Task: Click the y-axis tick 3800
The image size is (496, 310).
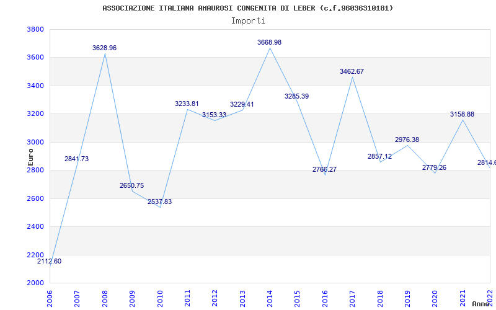Action: 34,30
